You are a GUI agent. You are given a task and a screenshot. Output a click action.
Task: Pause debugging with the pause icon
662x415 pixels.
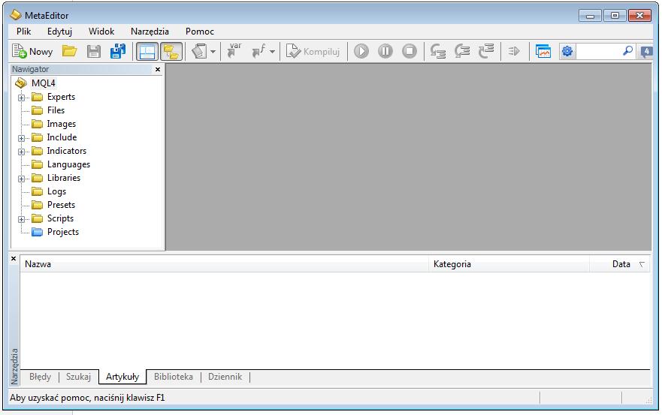(385, 51)
